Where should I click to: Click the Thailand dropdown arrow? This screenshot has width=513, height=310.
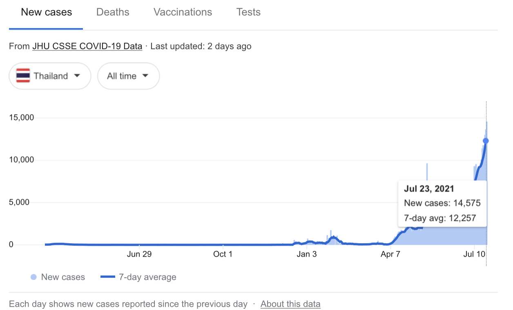tap(77, 76)
